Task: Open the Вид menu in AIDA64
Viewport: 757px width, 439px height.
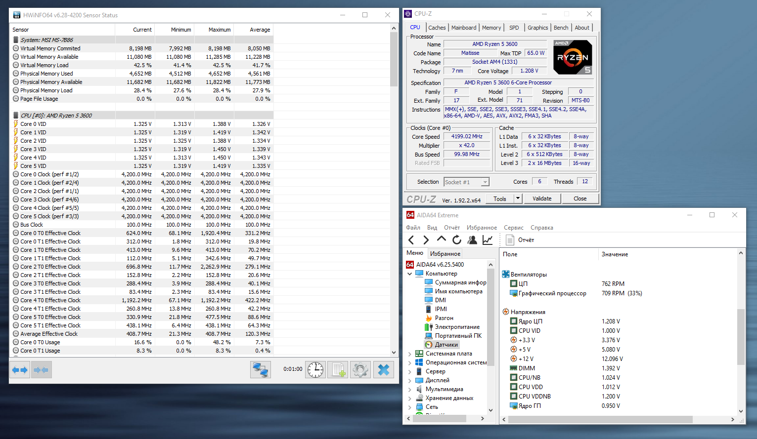Action: [432, 228]
